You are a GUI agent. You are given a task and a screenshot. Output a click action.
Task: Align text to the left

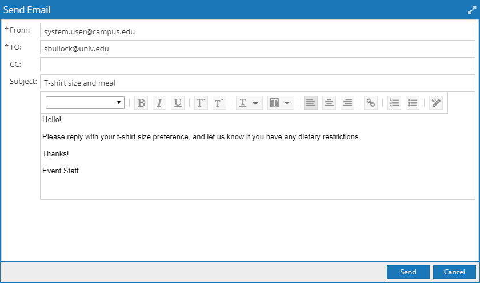311,103
